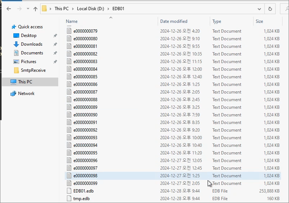Image resolution: width=289 pixels, height=203 pixels.
Task: Go back with the left arrow button
Action: click(9, 9)
